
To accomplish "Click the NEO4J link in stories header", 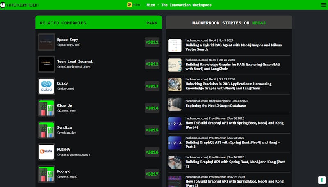I will click(259, 23).
